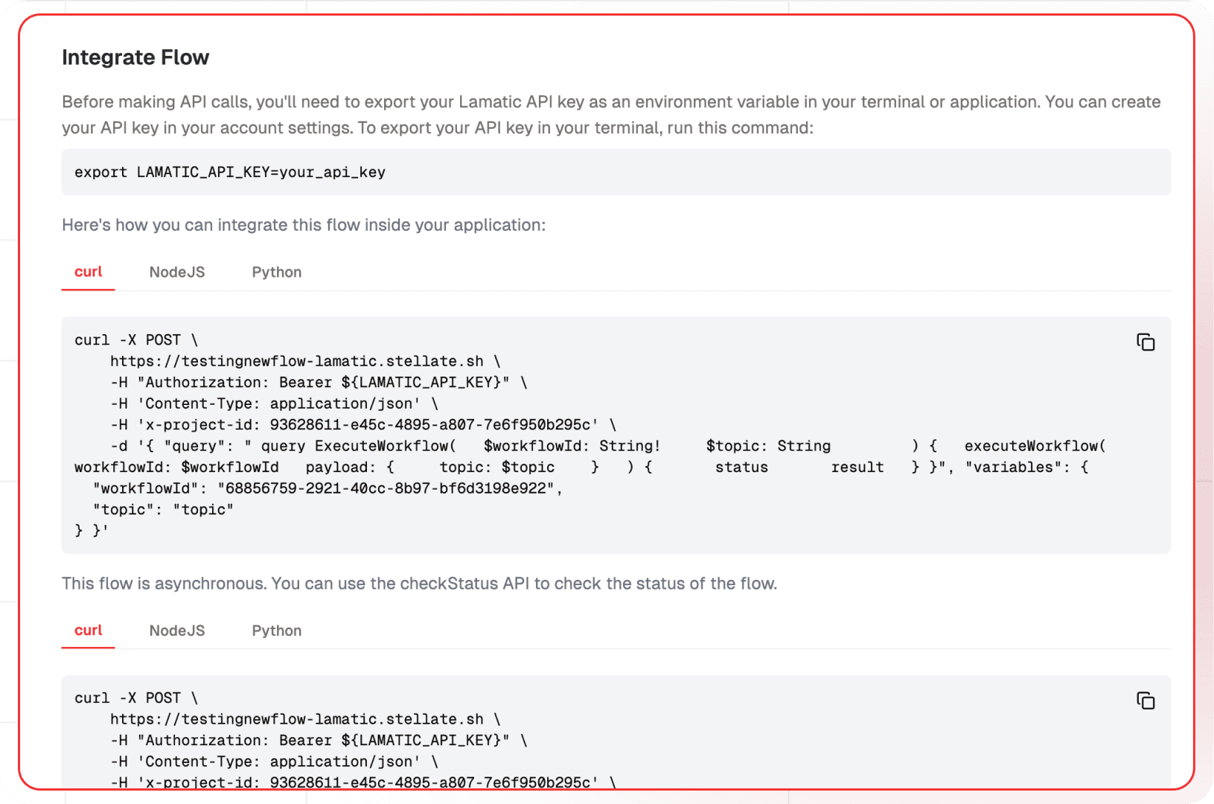Select curl tab in checkStatus section

[88, 631]
